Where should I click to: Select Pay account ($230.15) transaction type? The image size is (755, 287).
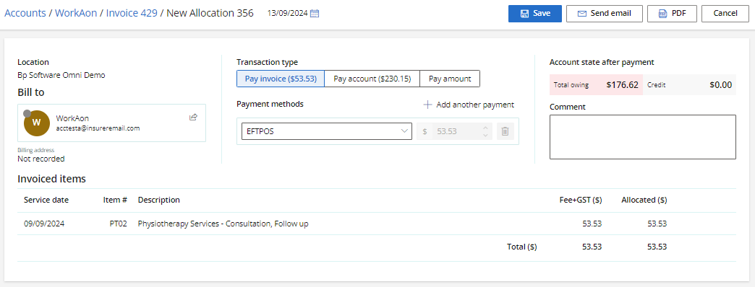372,79
